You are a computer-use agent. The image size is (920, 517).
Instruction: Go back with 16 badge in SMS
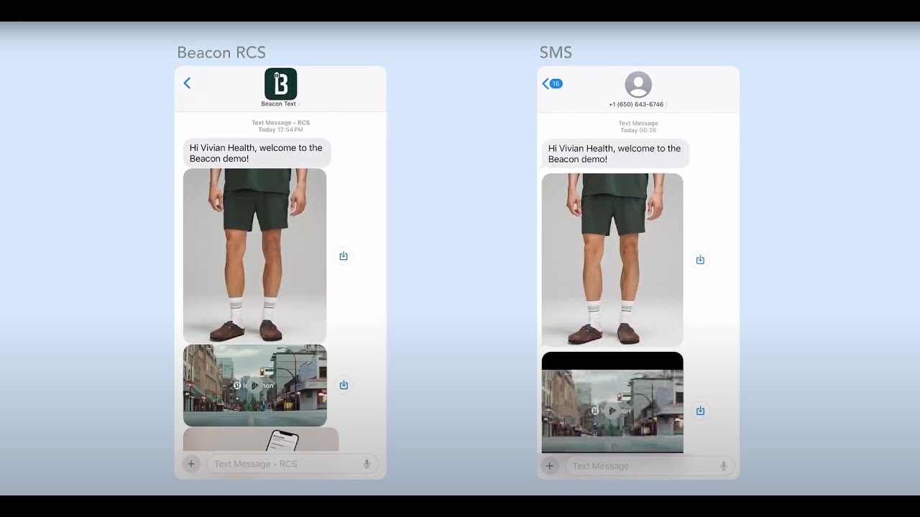click(x=552, y=84)
